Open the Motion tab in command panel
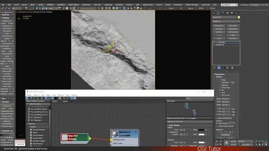The image size is (269, 151). [x=227, y=13]
